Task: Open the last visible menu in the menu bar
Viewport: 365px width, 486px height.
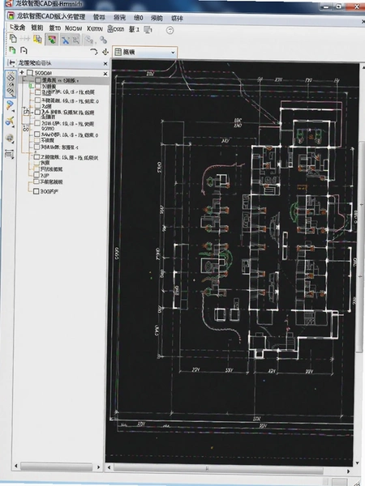Action: [177, 19]
